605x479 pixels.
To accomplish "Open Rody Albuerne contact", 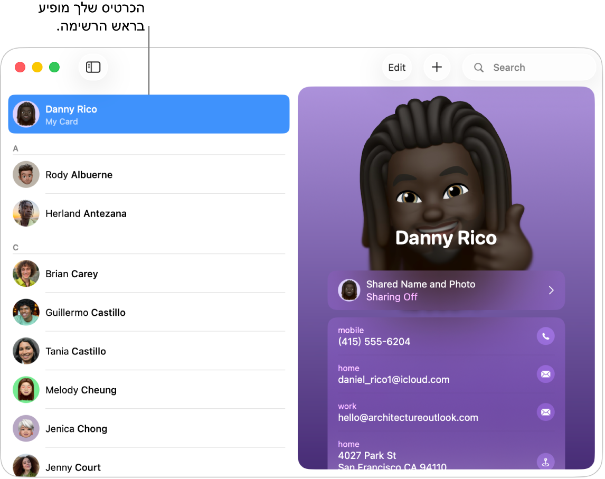I will pos(149,174).
